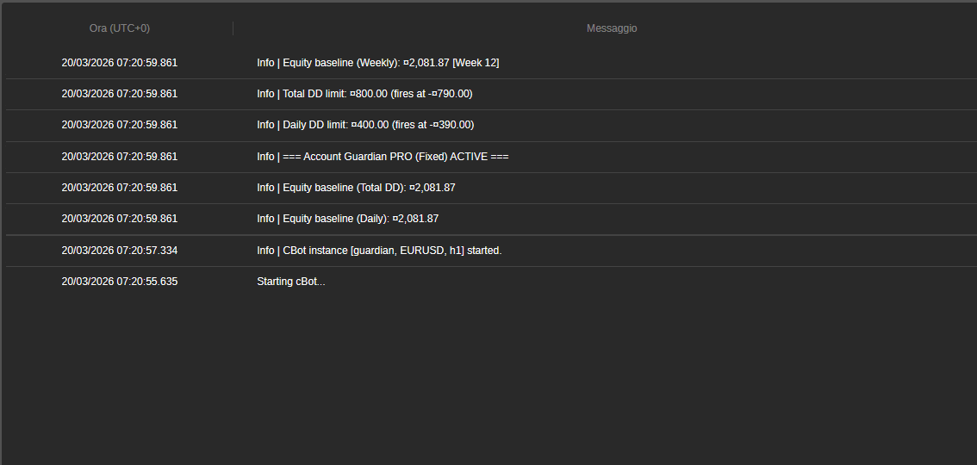This screenshot has height=465, width=977.
Task: Select the Equity baseline (Total DD) message
Action: (x=356, y=188)
